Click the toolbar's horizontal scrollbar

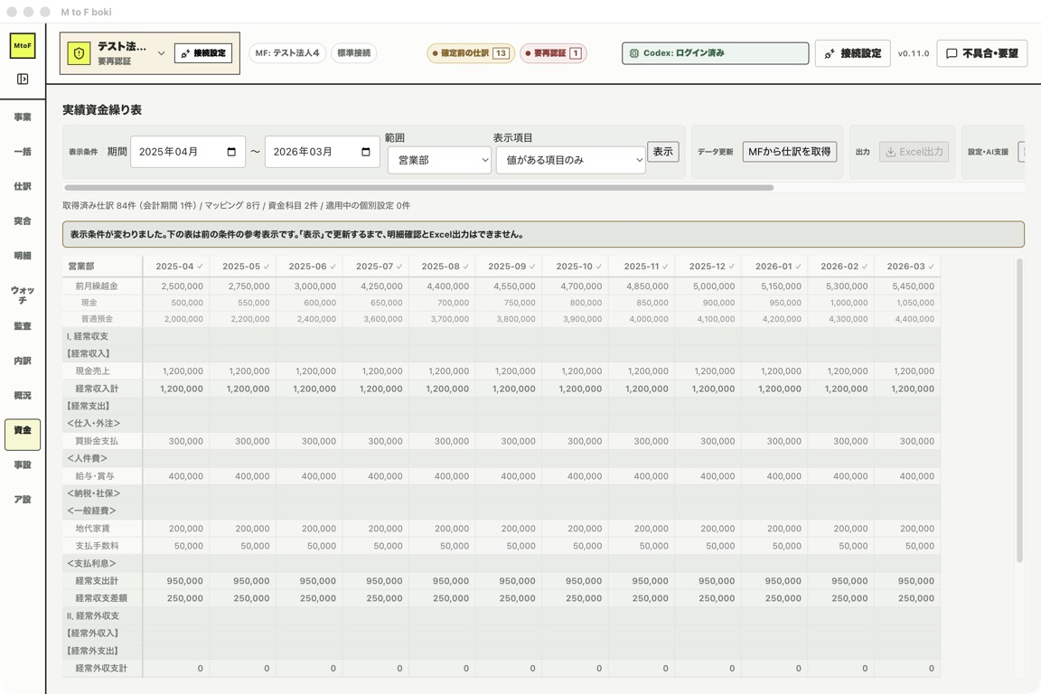(x=419, y=188)
